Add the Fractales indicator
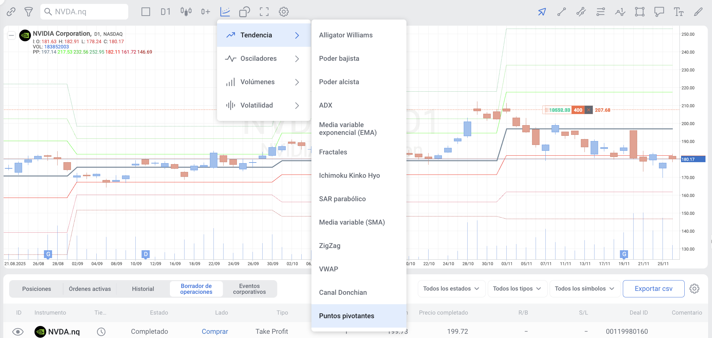The width and height of the screenshot is (712, 338). click(359, 152)
